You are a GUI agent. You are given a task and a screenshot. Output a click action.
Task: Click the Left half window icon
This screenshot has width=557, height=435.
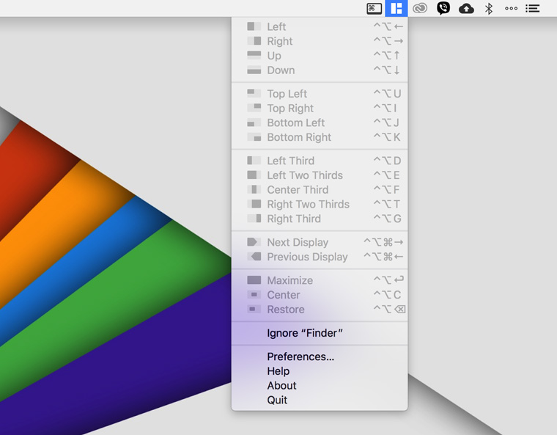point(254,26)
